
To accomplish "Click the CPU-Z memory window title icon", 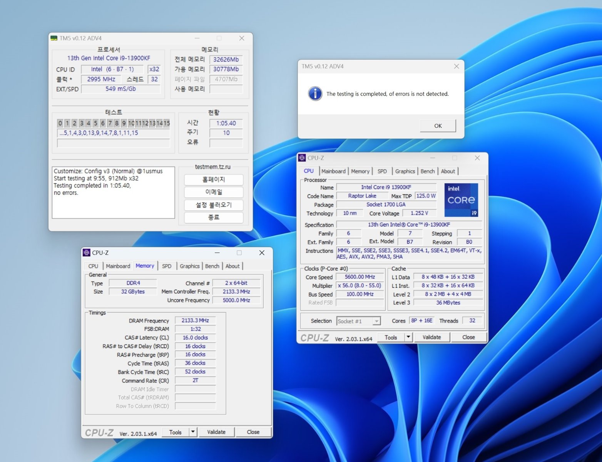I will tap(87, 253).
